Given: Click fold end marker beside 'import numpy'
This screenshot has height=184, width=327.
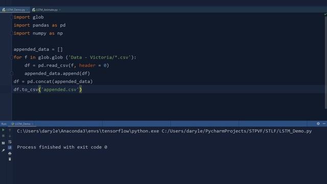Looking at the screenshot, I should click(x=12, y=33).
